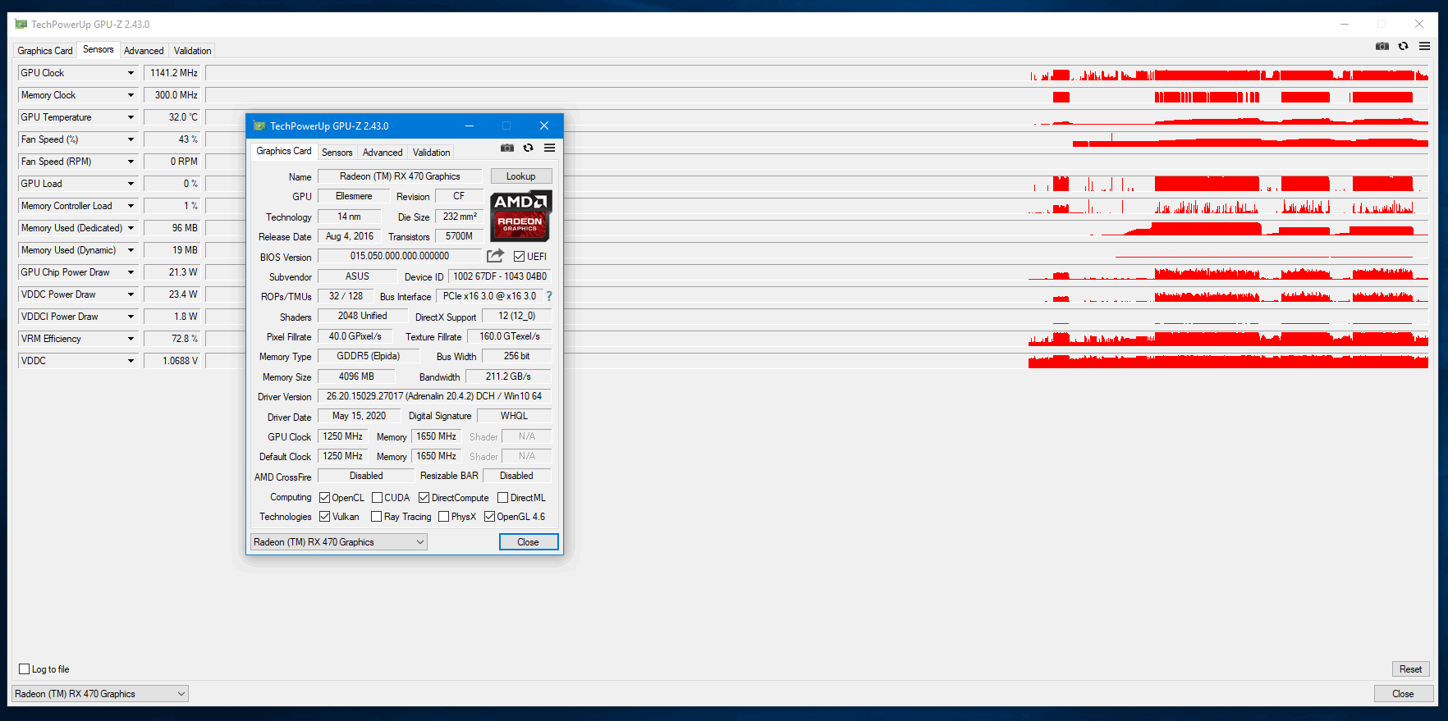Open the GPU Clock sensor dropdown
This screenshot has height=721, width=1448.
tap(131, 73)
